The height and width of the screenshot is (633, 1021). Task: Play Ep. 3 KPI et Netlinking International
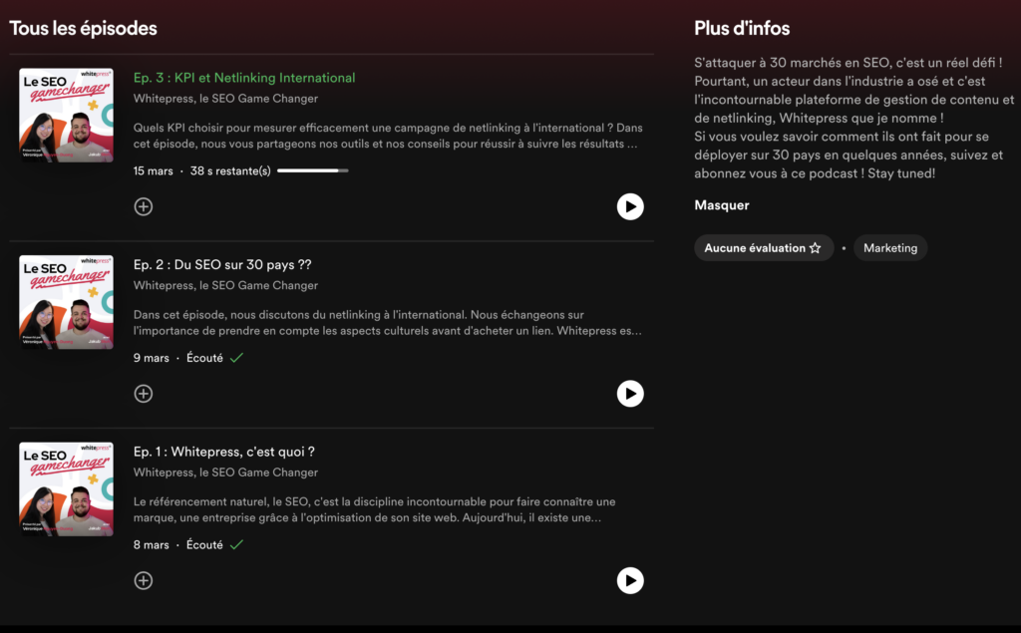630,206
